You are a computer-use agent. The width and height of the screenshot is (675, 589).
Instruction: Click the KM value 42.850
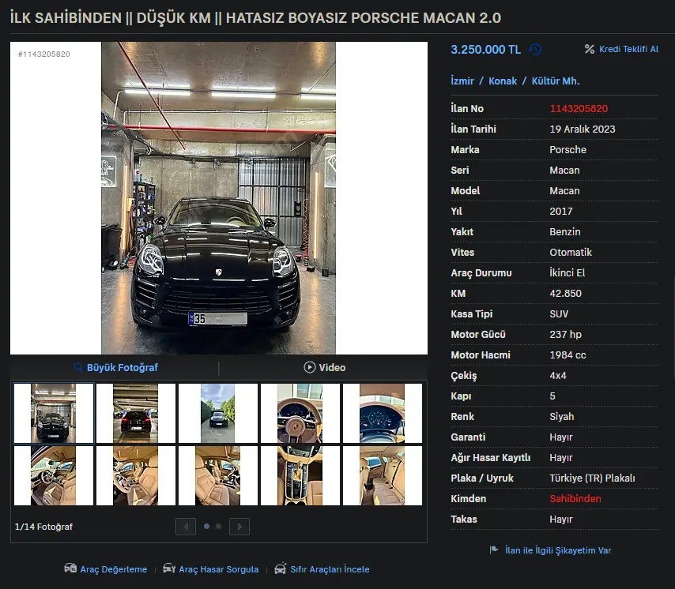(565, 293)
